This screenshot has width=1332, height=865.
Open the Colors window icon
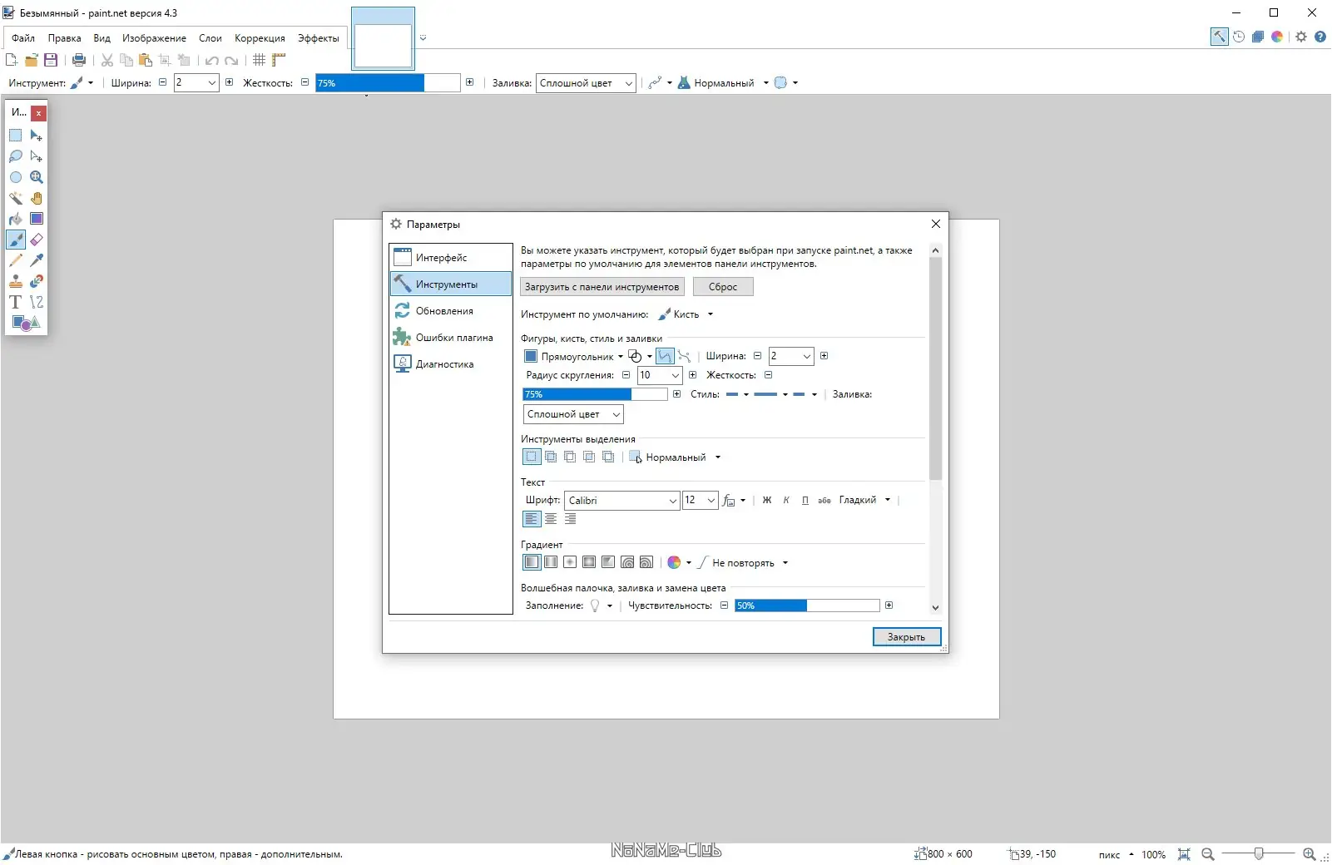pyautogui.click(x=1277, y=37)
